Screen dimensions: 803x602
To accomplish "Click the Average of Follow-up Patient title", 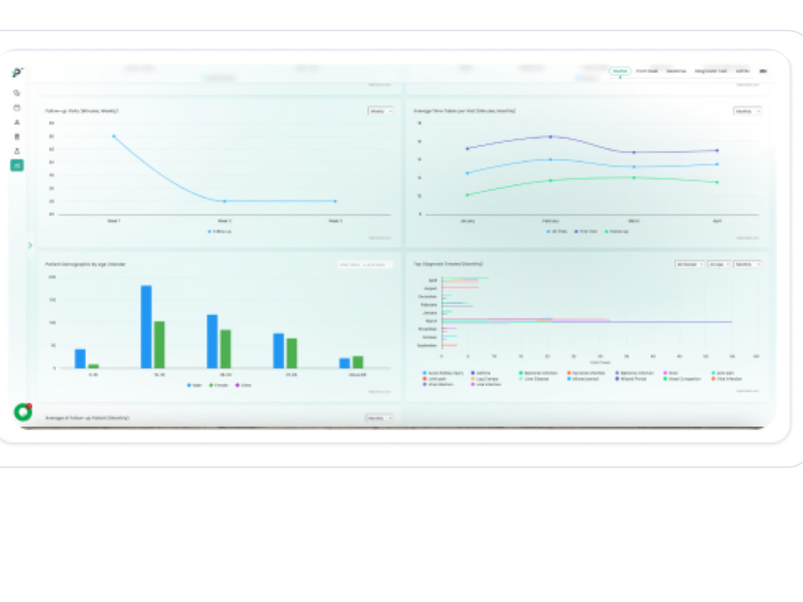I will (87, 417).
